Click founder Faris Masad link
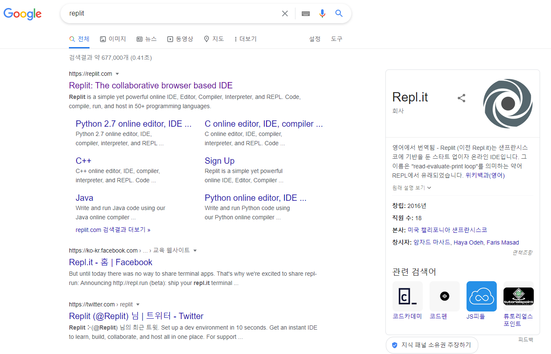Viewport: 551px width, 354px height. pyautogui.click(x=503, y=242)
